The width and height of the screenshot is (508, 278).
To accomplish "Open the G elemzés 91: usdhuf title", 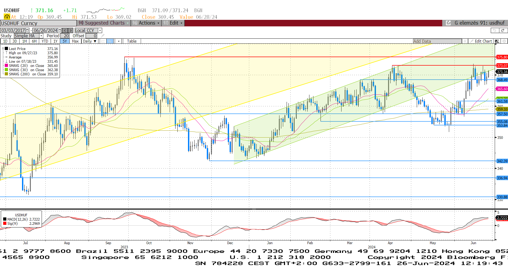I will coord(479,23).
